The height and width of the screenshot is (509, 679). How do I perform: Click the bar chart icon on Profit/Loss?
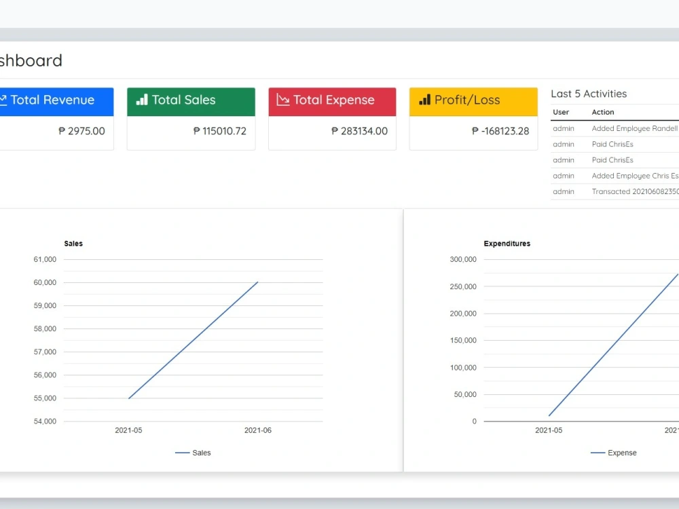(x=425, y=100)
